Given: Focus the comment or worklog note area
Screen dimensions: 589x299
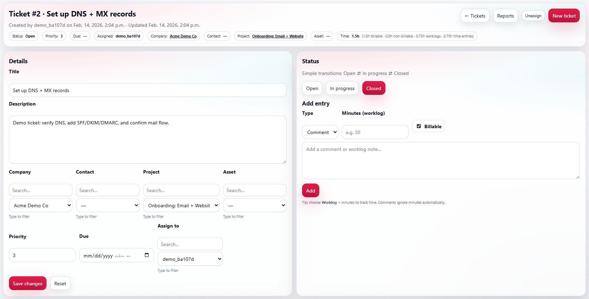Looking at the screenshot, I should (441, 160).
